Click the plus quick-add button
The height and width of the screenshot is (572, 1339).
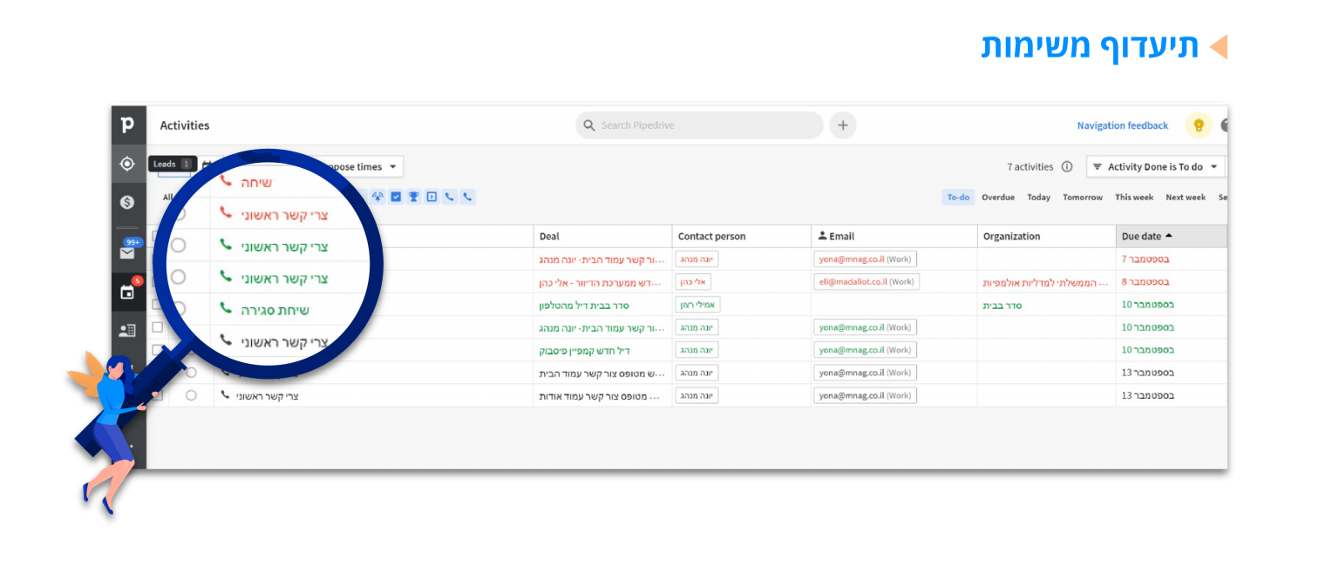pos(842,125)
